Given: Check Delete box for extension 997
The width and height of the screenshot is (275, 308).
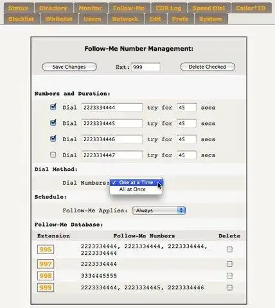Looking at the screenshot, I should pos(229,264).
